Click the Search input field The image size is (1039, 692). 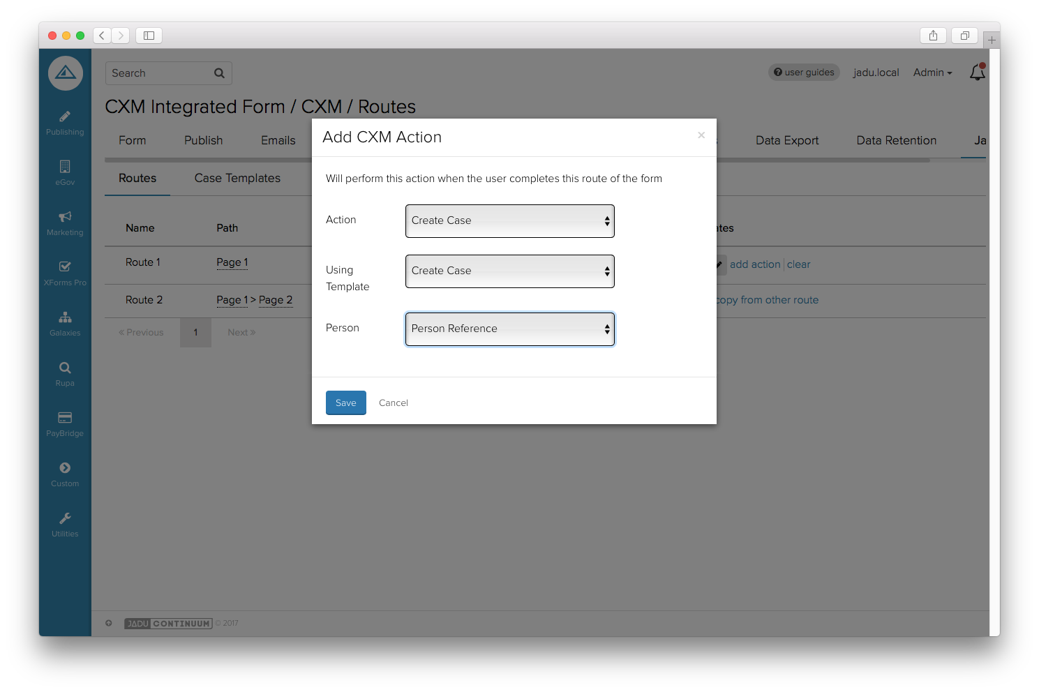pyautogui.click(x=160, y=73)
